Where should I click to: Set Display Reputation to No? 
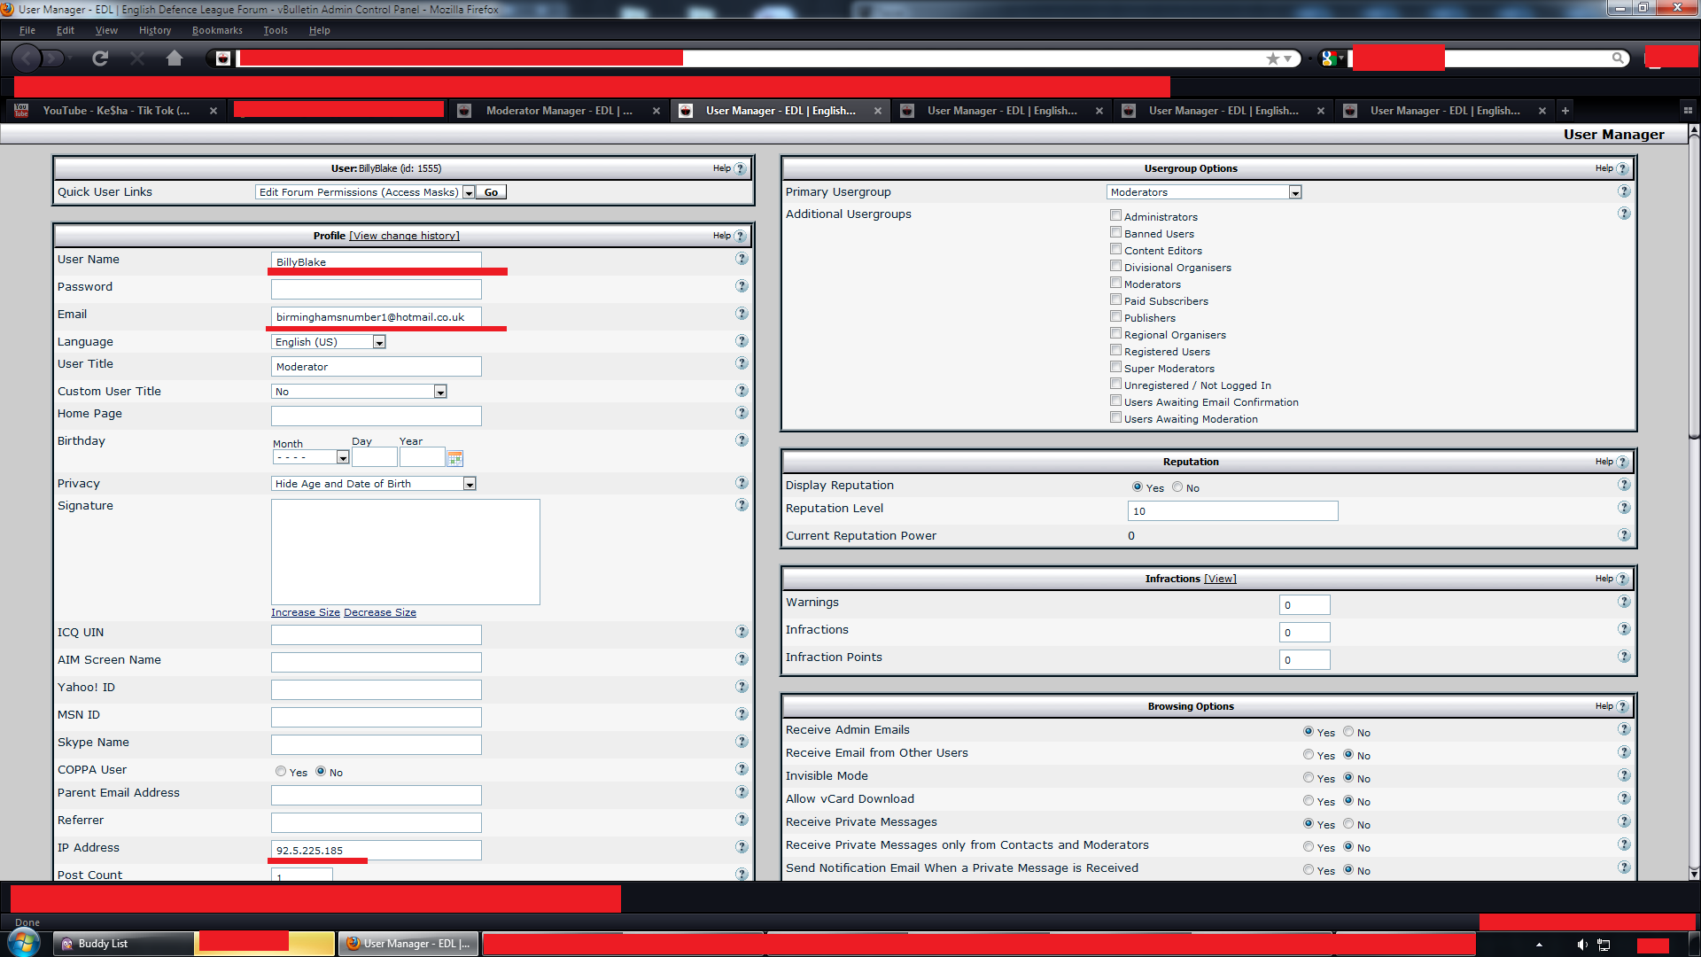tap(1177, 487)
